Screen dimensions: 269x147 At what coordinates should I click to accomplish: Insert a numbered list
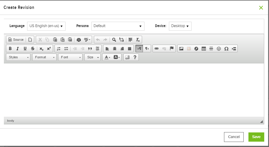point(59,49)
